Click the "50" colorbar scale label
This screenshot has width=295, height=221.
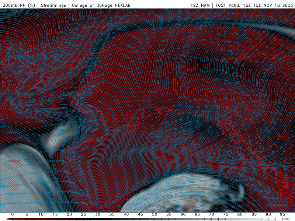coord(155,214)
